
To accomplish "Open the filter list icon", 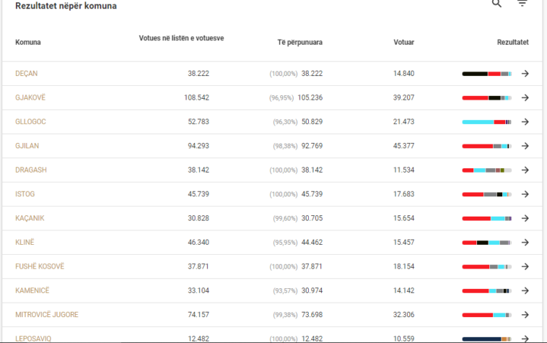I will coord(522,4).
